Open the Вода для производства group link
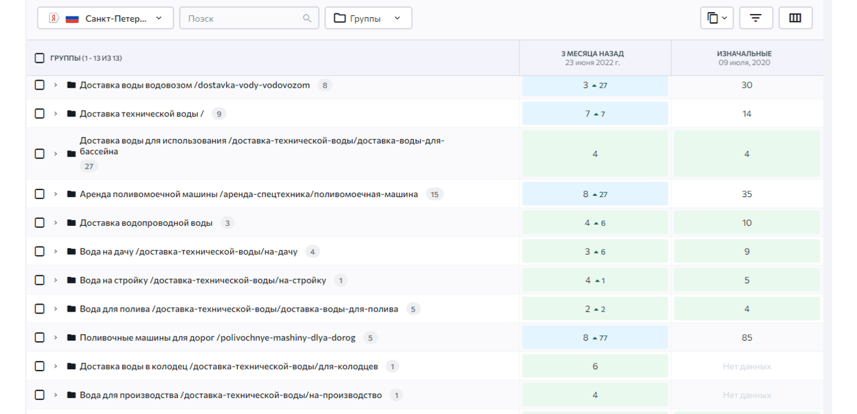Screen dimensions: 857x414 click(230, 395)
